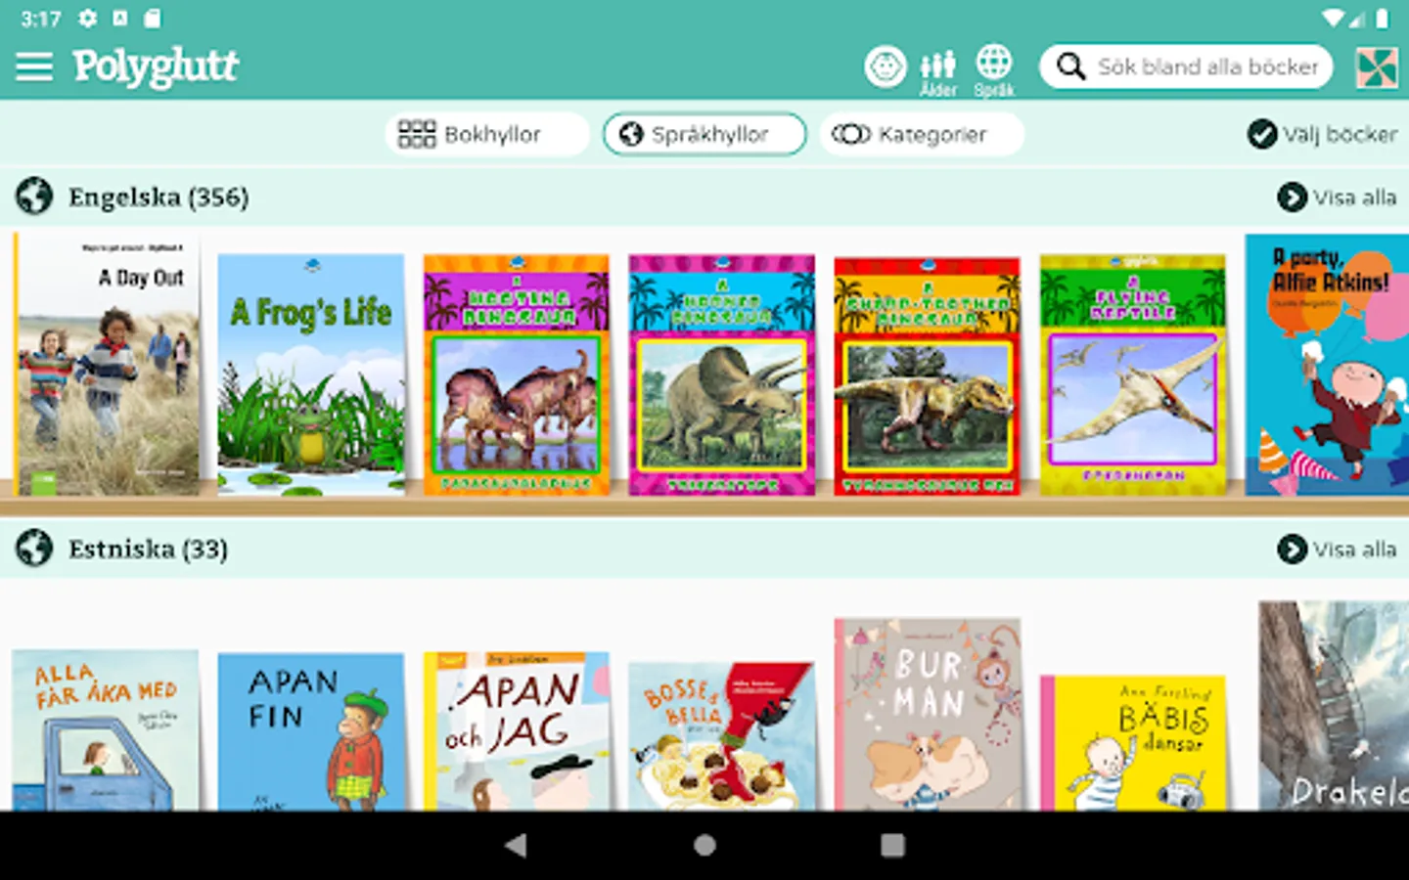The height and width of the screenshot is (880, 1409).
Task: Expand Visa alla for the Estniska shelf
Action: 1337,549
